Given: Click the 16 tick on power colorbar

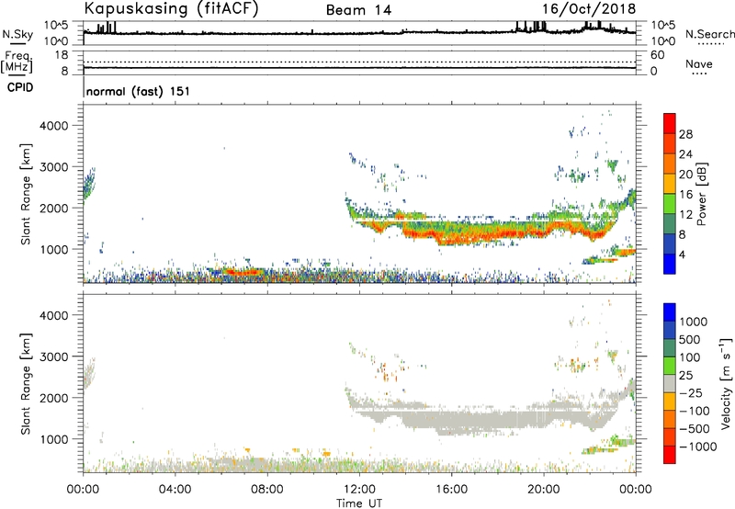Looking at the screenshot, I should click(x=685, y=195).
